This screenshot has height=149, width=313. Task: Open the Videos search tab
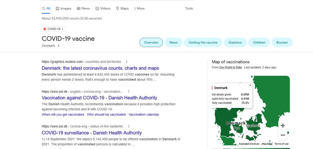(x=103, y=8)
